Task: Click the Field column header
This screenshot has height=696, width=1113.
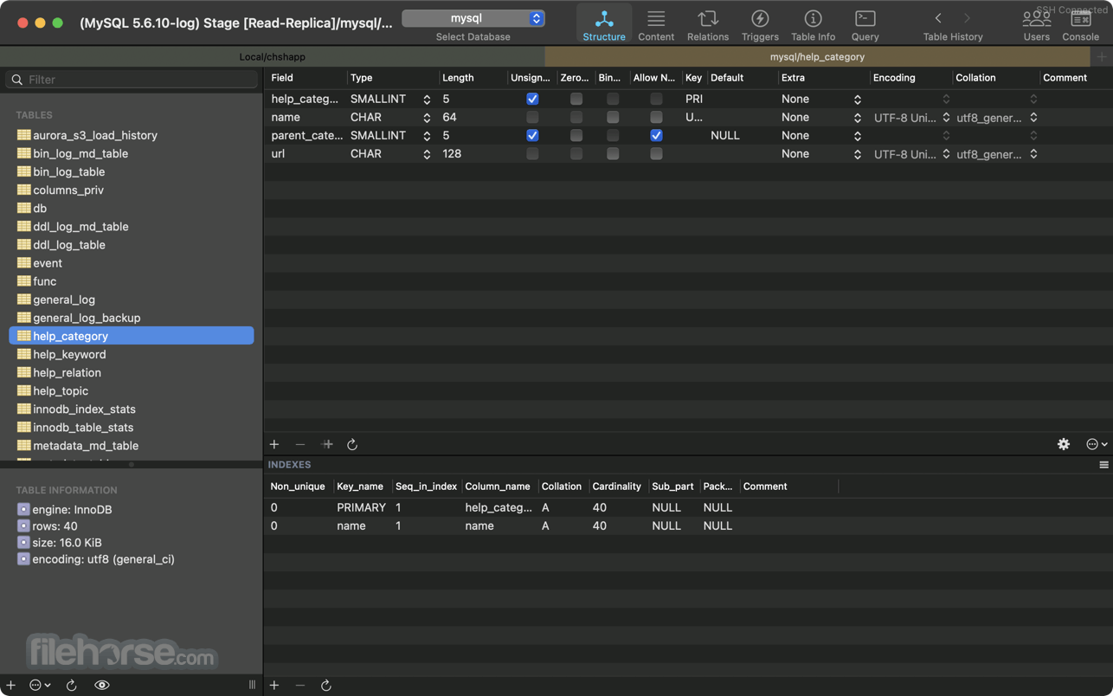Action: coord(306,78)
